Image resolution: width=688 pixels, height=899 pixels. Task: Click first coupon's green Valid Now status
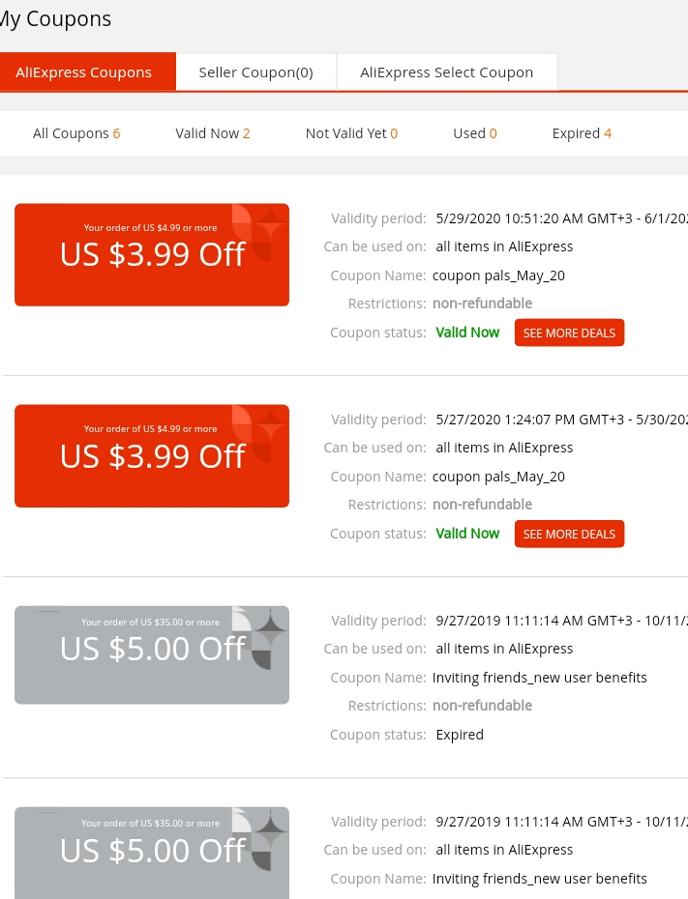coord(467,333)
